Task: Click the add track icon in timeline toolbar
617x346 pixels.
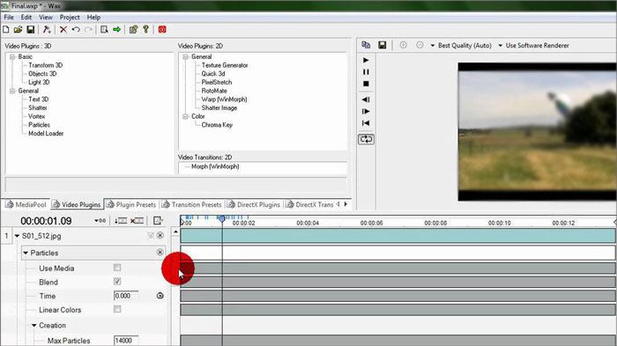Action: (x=121, y=221)
